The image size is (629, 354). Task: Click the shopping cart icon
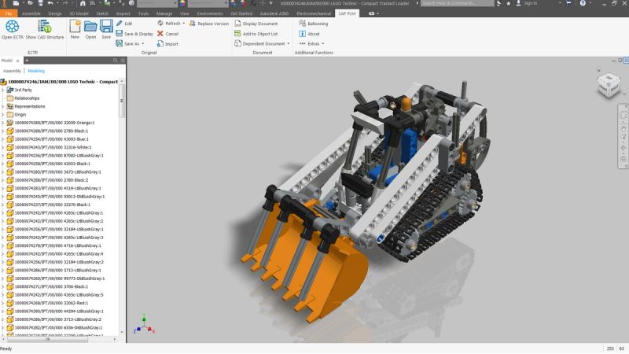click(x=568, y=3)
